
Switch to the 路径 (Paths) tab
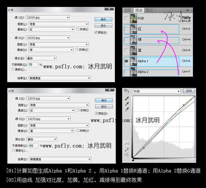149,10
